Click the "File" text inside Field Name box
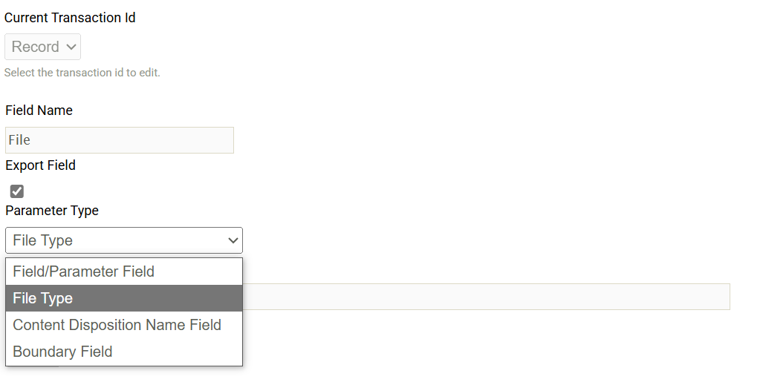 19,140
